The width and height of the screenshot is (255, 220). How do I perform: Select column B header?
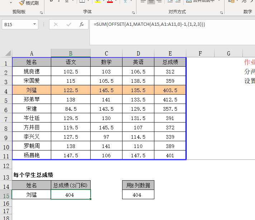click(71, 53)
